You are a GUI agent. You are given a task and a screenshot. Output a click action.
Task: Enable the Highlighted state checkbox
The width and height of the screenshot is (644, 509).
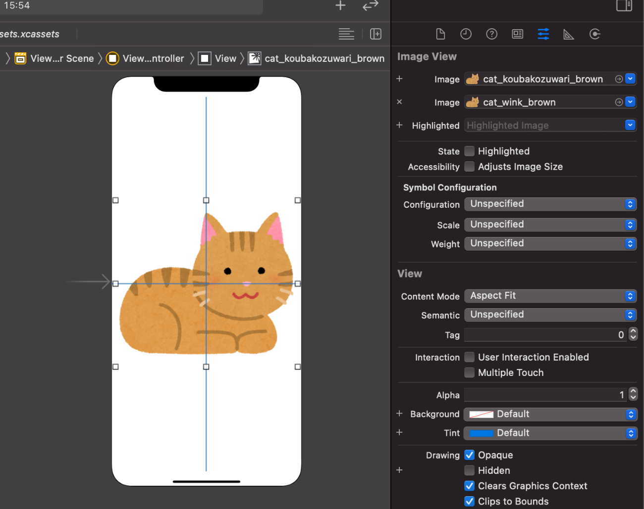coord(469,151)
